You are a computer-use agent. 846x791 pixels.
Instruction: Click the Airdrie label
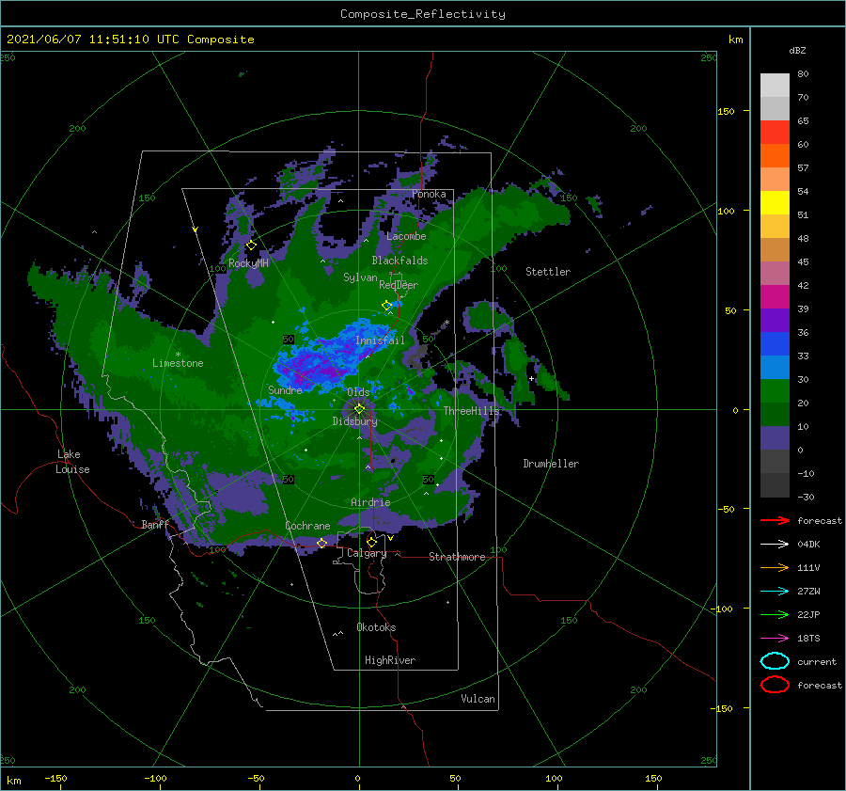coord(370,502)
